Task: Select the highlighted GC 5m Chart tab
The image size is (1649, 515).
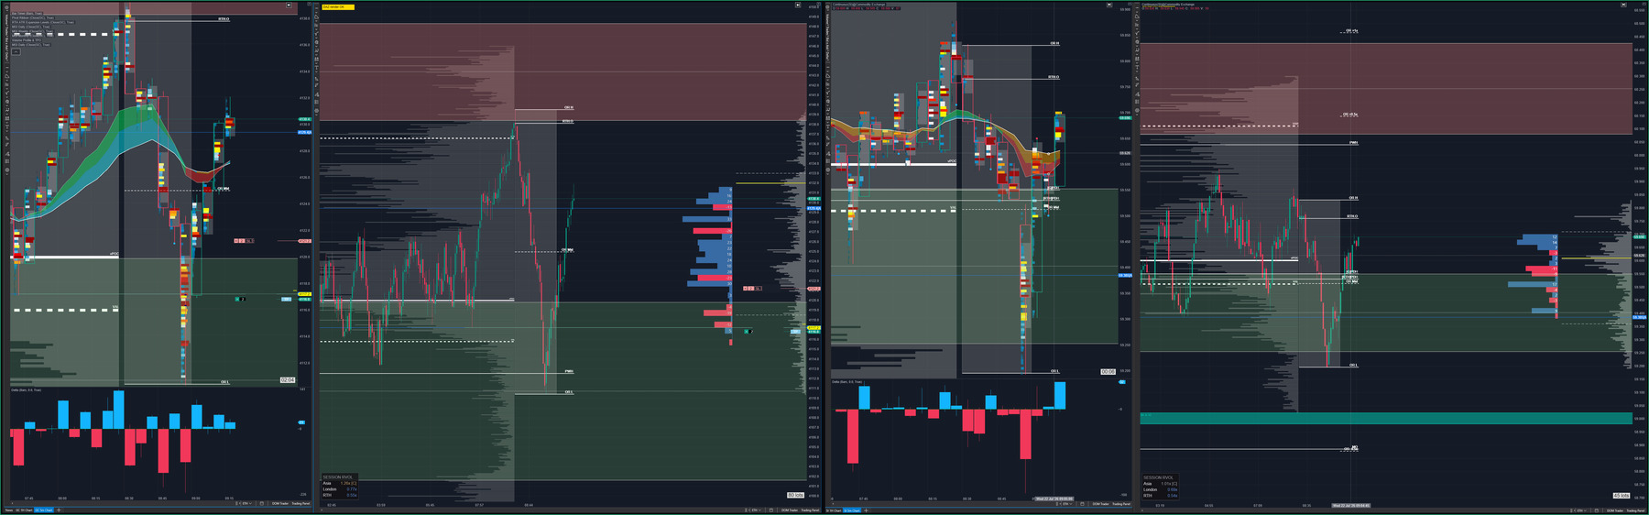Action: click(x=44, y=510)
